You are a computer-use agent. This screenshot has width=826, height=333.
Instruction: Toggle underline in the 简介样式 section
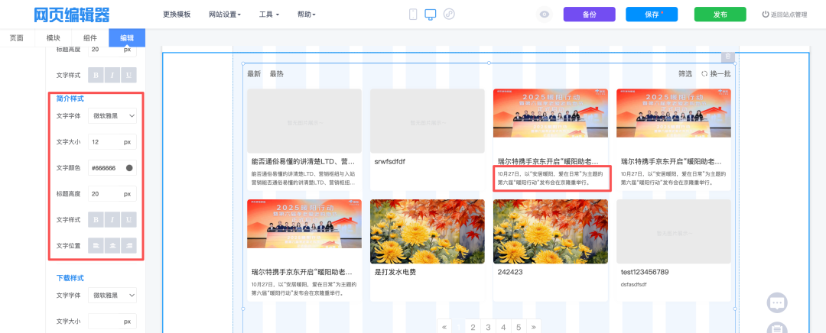pos(128,220)
